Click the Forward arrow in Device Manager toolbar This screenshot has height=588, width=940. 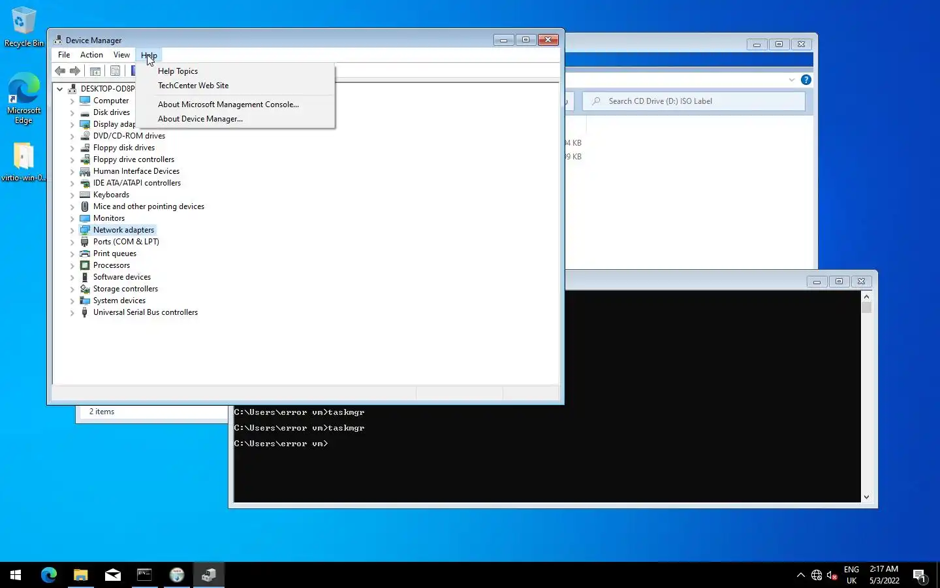point(75,71)
